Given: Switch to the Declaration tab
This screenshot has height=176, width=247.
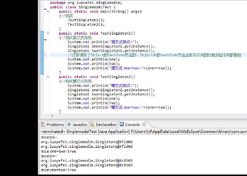Looking at the screenshot, I should 103,125.
